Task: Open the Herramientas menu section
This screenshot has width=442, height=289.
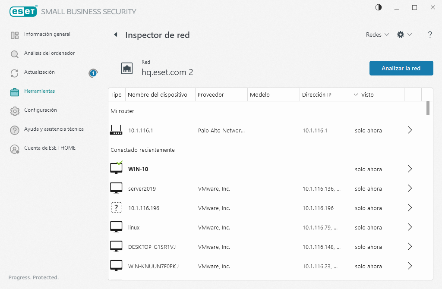Action: coord(39,91)
